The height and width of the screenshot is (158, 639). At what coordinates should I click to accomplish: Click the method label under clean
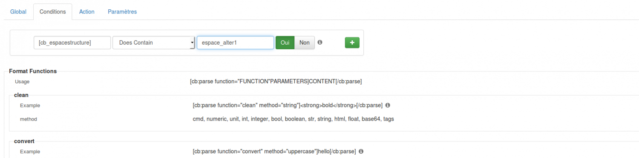[29, 119]
